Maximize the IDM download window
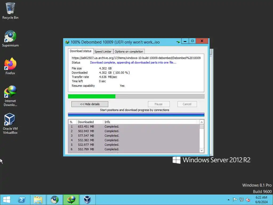The image size is (273, 205). (192, 41)
